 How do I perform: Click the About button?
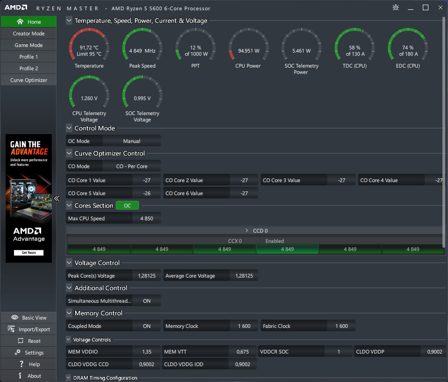[x=28, y=376]
